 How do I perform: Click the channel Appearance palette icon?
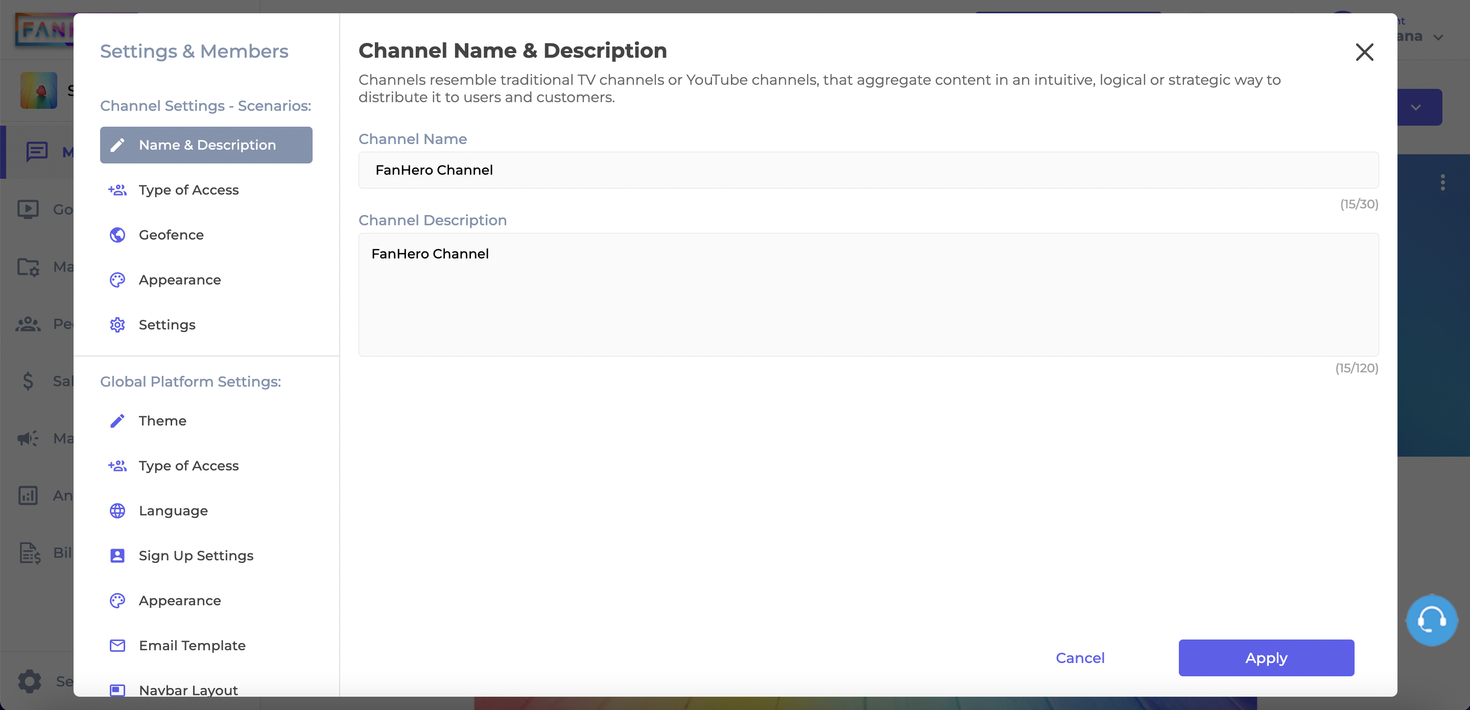click(117, 280)
